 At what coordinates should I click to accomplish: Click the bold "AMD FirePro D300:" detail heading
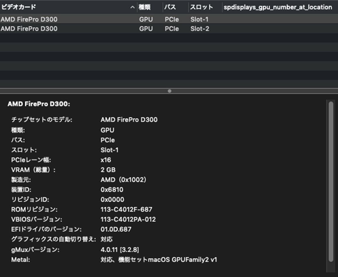click(39, 104)
